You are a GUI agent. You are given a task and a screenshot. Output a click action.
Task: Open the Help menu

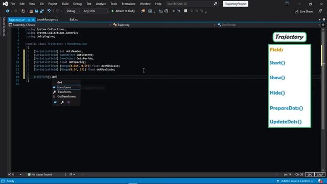coord(158,4)
